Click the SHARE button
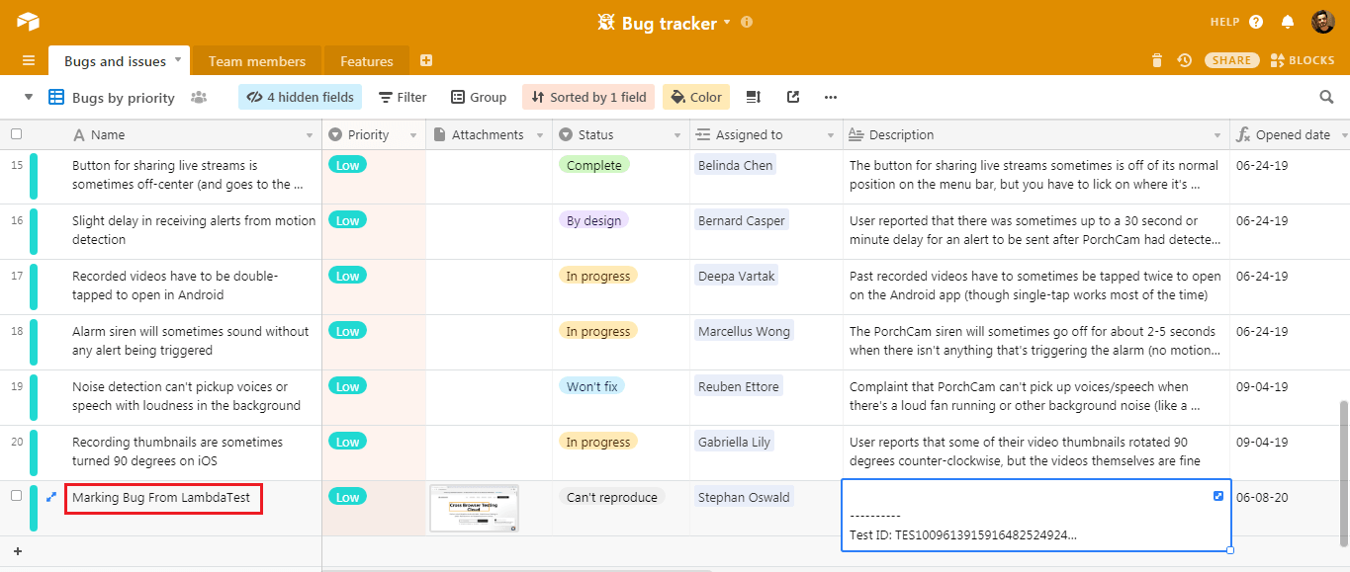Screen dimensions: 1350x572 [1231, 59]
